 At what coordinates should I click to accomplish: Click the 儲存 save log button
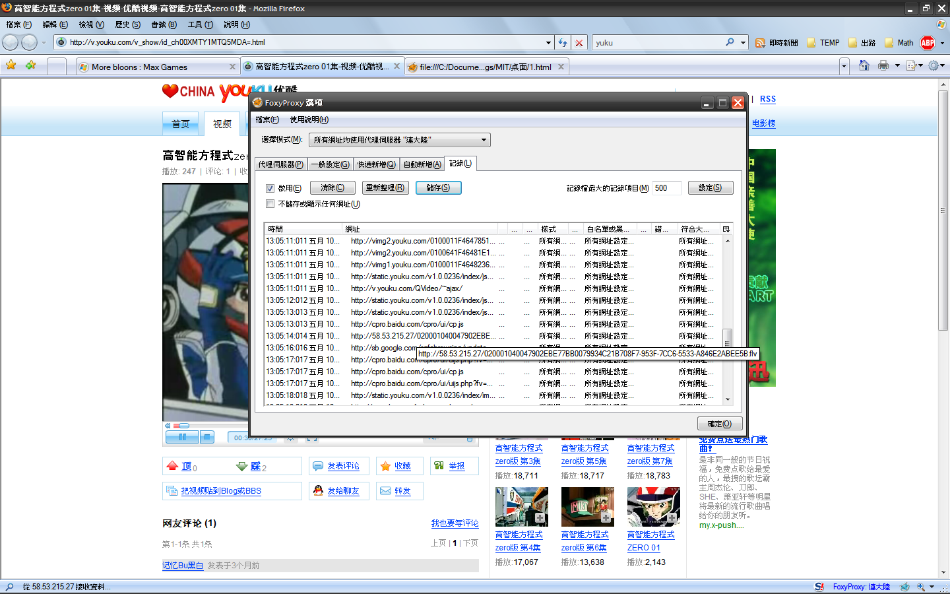click(438, 188)
